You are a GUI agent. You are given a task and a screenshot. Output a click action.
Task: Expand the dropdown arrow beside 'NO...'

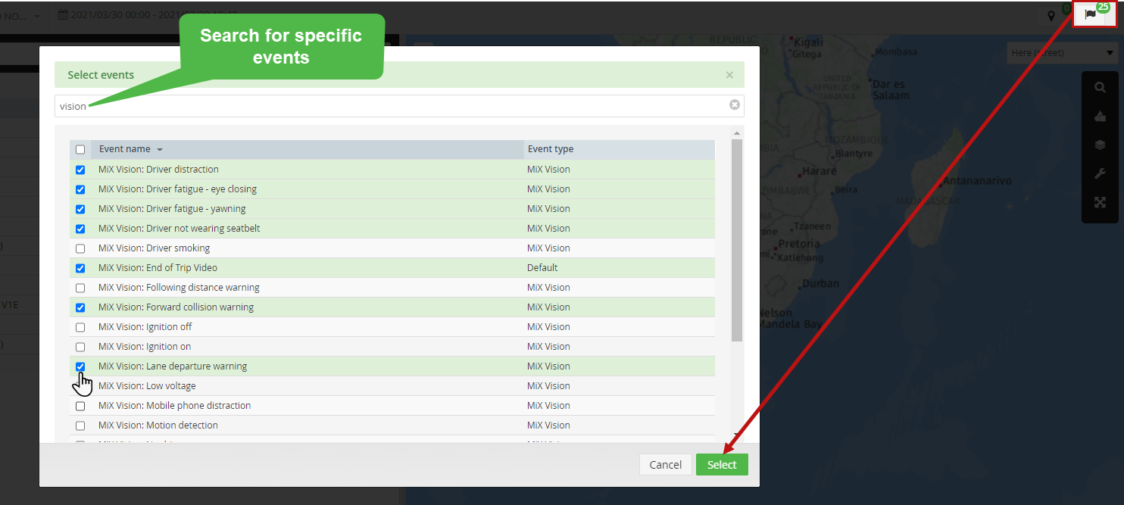point(37,16)
